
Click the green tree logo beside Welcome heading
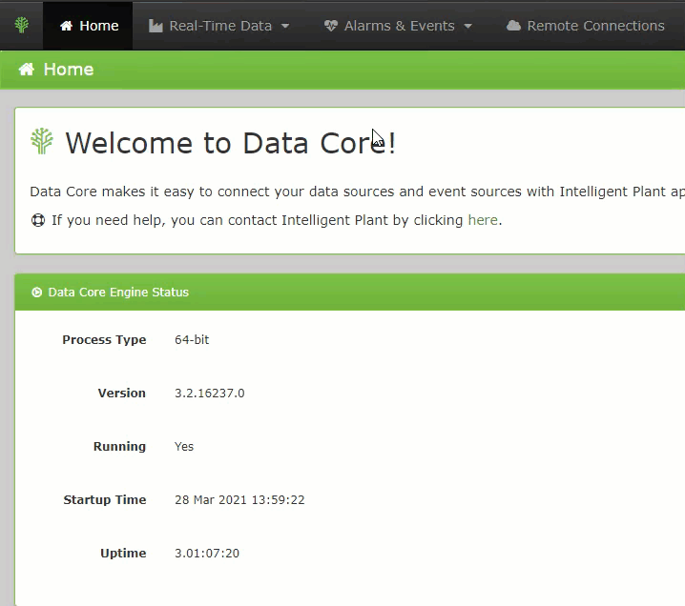click(42, 141)
